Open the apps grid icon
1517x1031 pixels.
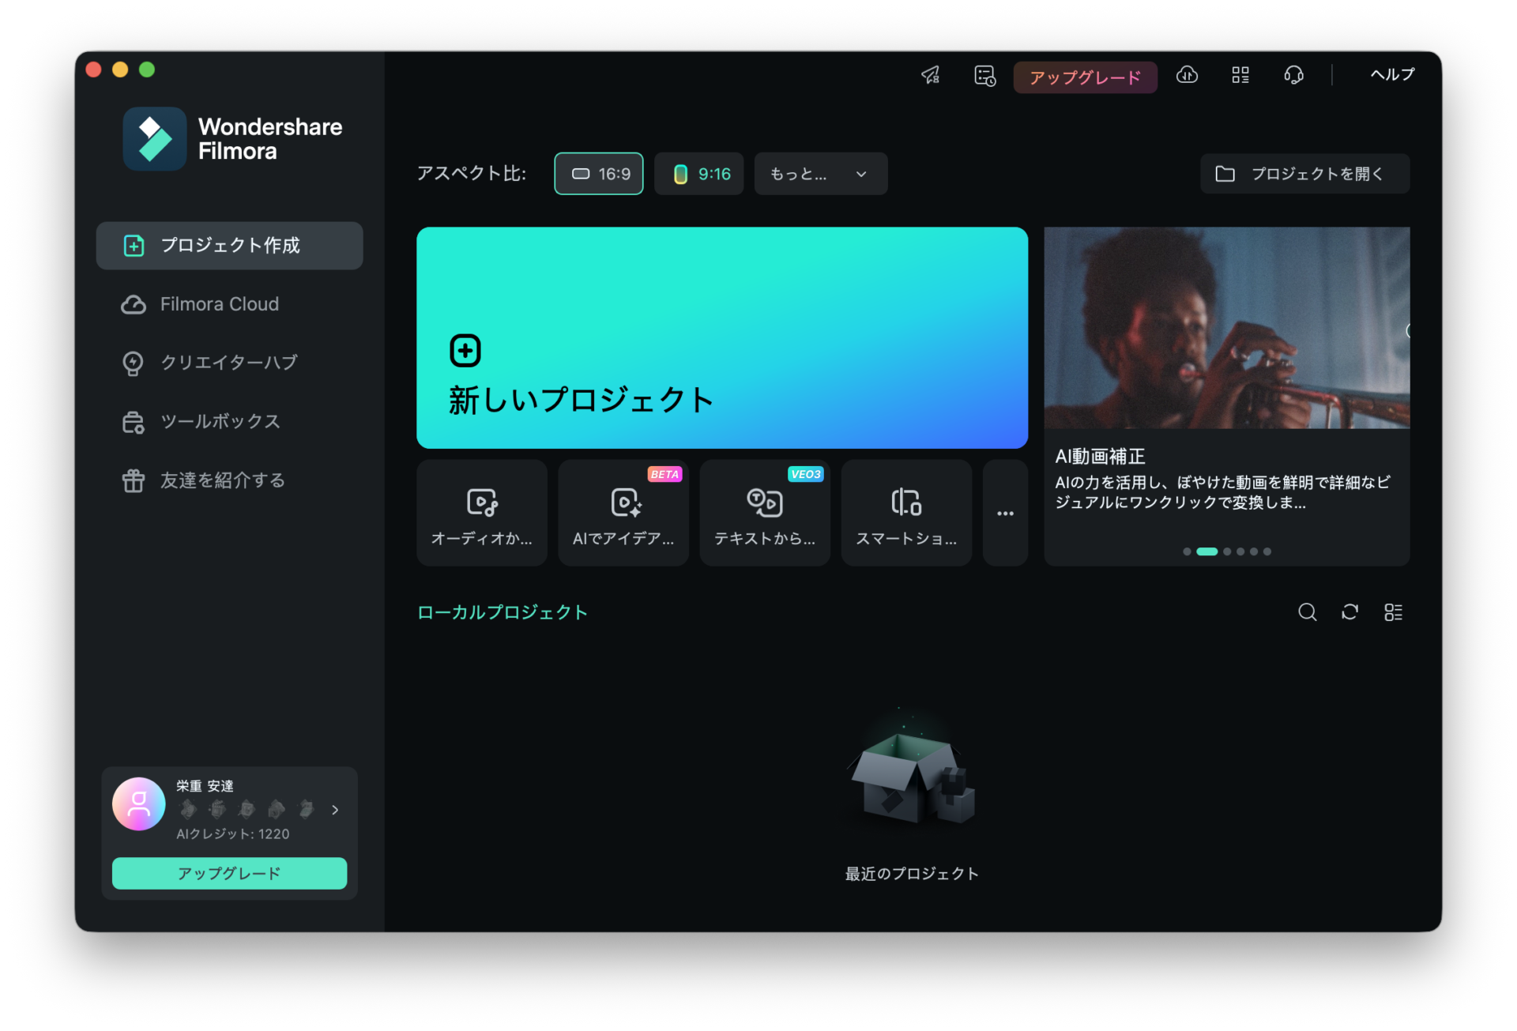1240,75
